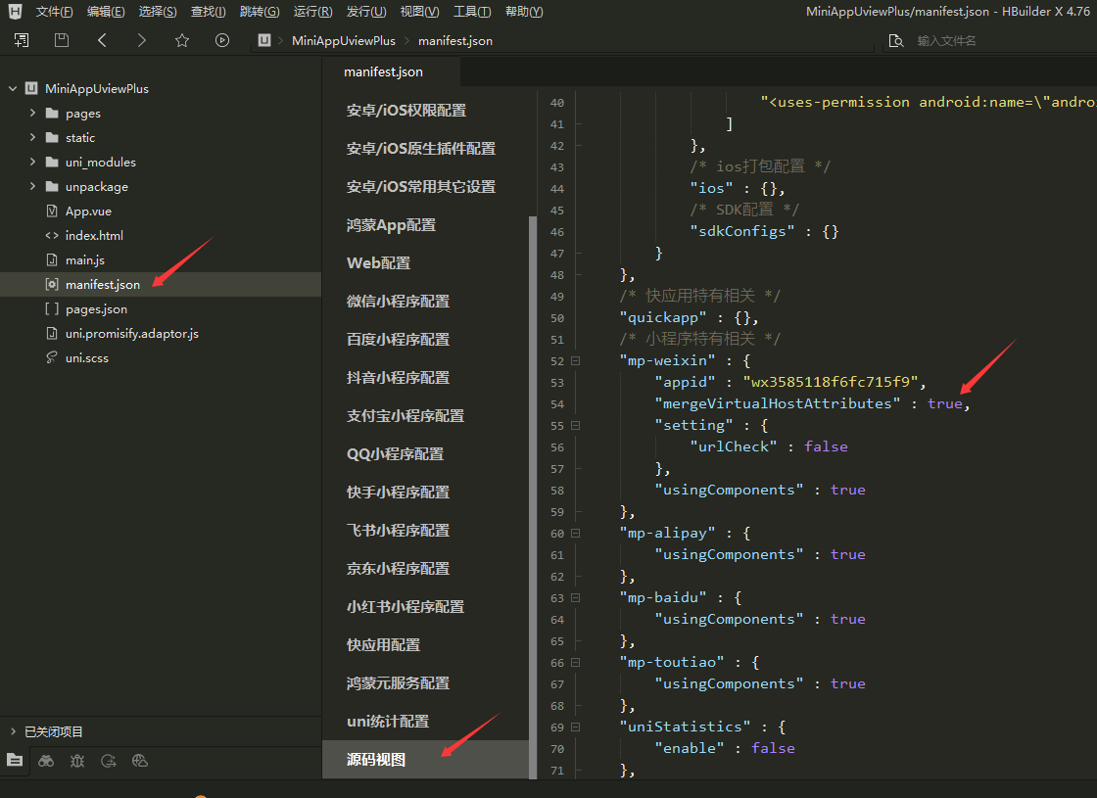Click the urlCheck false value
The image size is (1097, 798).
point(826,446)
